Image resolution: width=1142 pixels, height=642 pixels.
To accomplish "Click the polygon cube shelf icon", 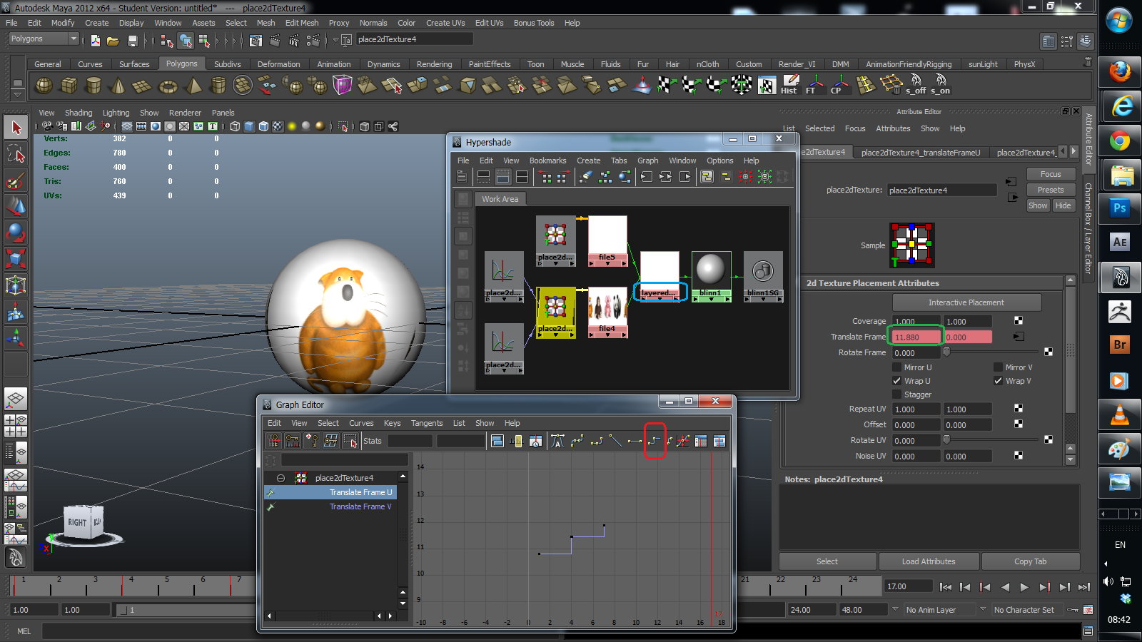I will [x=69, y=86].
